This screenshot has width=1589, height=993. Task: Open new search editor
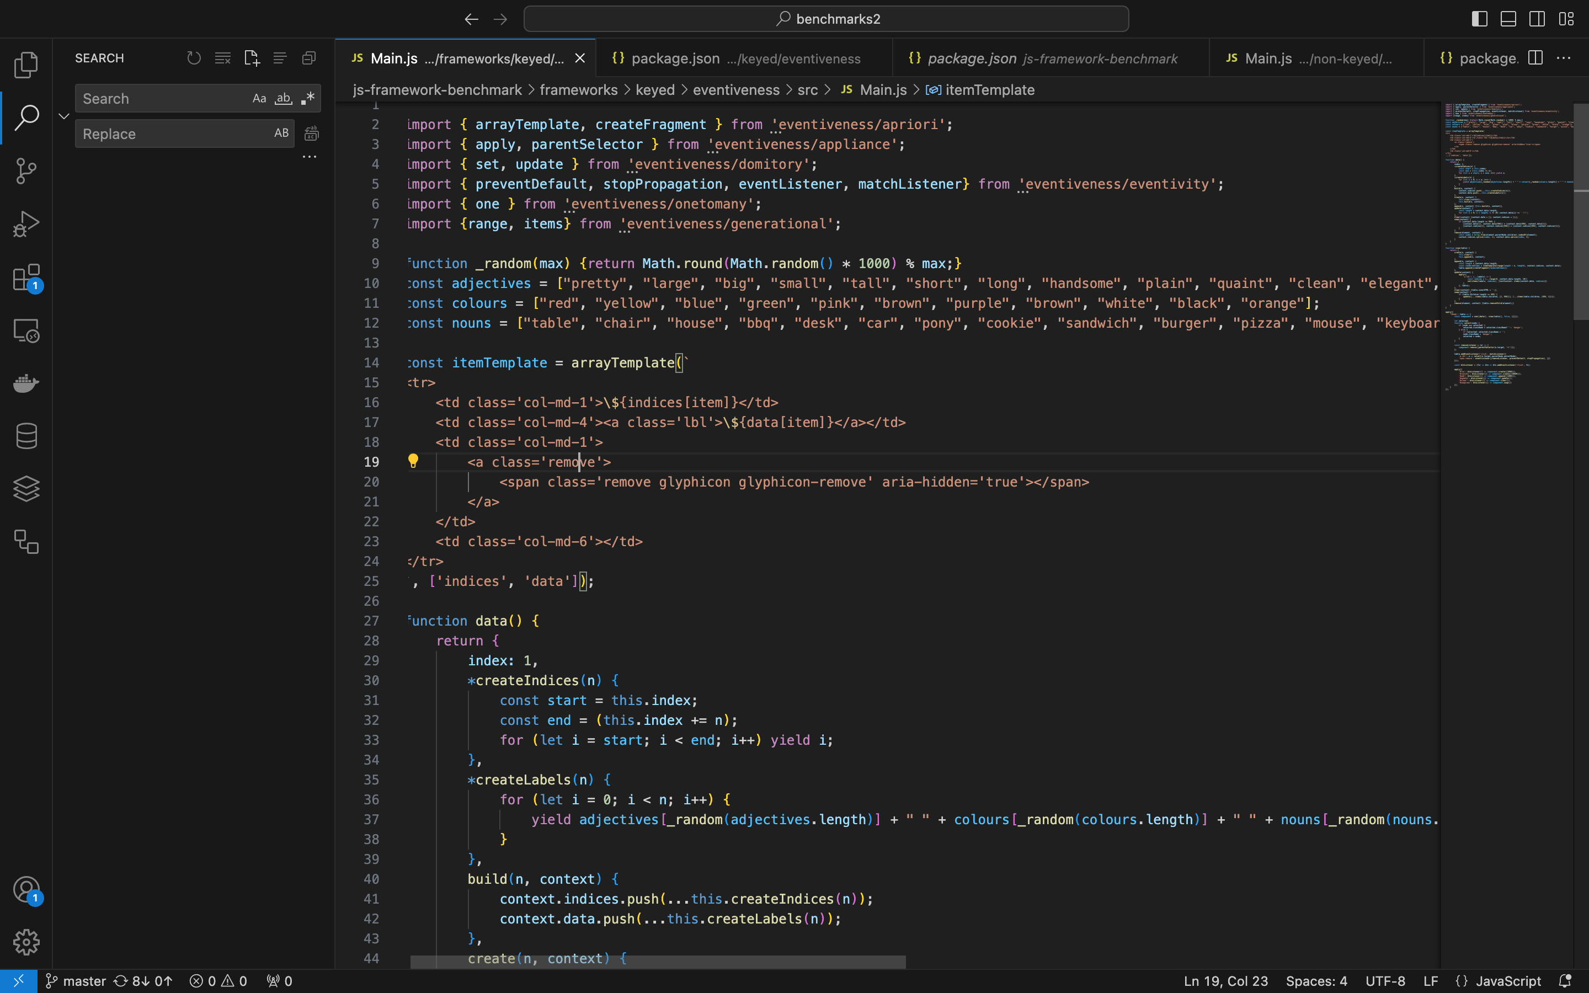coord(252,58)
